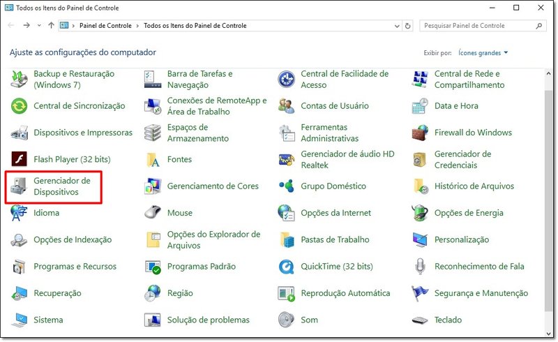Open the Gerenciador de Dispositivos icon
Viewport: 558px width, 342px height.
tap(19, 186)
